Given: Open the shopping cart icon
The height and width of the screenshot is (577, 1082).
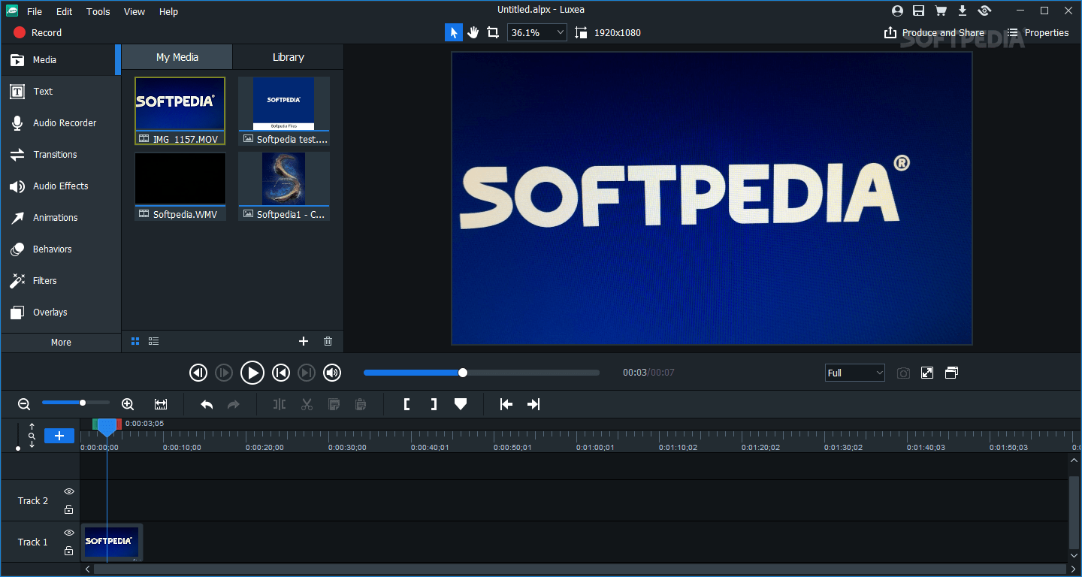Looking at the screenshot, I should pyautogui.click(x=940, y=11).
